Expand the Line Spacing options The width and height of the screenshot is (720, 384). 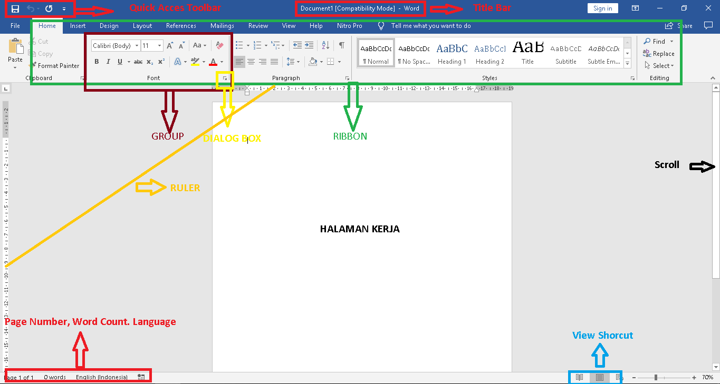pyautogui.click(x=298, y=62)
